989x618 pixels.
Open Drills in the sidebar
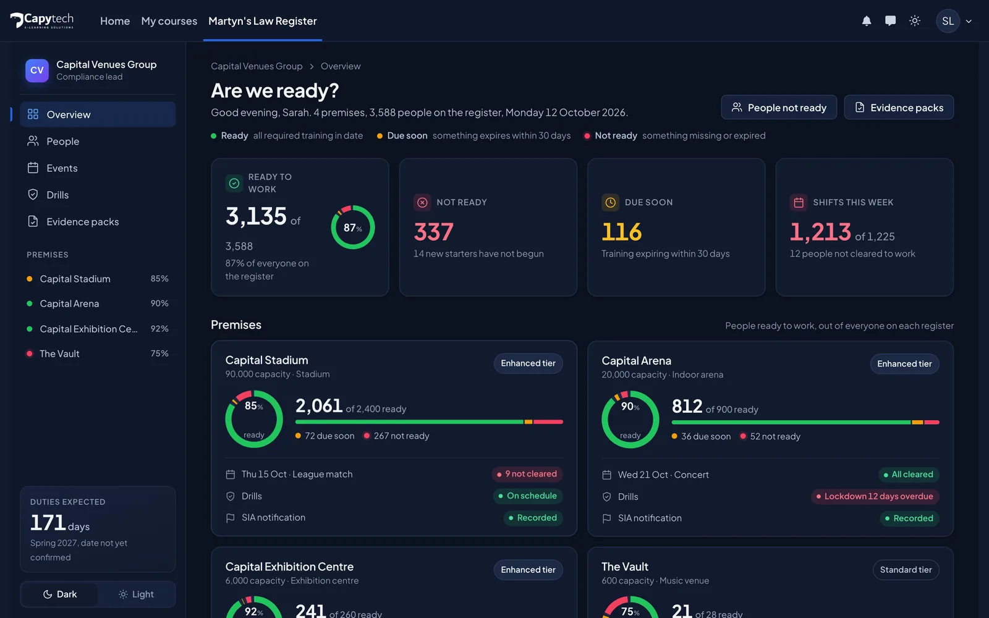98,195
